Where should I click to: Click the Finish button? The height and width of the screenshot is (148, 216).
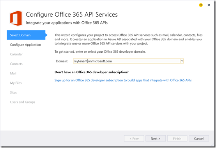point(177,139)
